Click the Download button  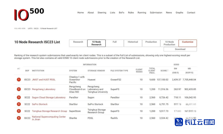coord(180,49)
